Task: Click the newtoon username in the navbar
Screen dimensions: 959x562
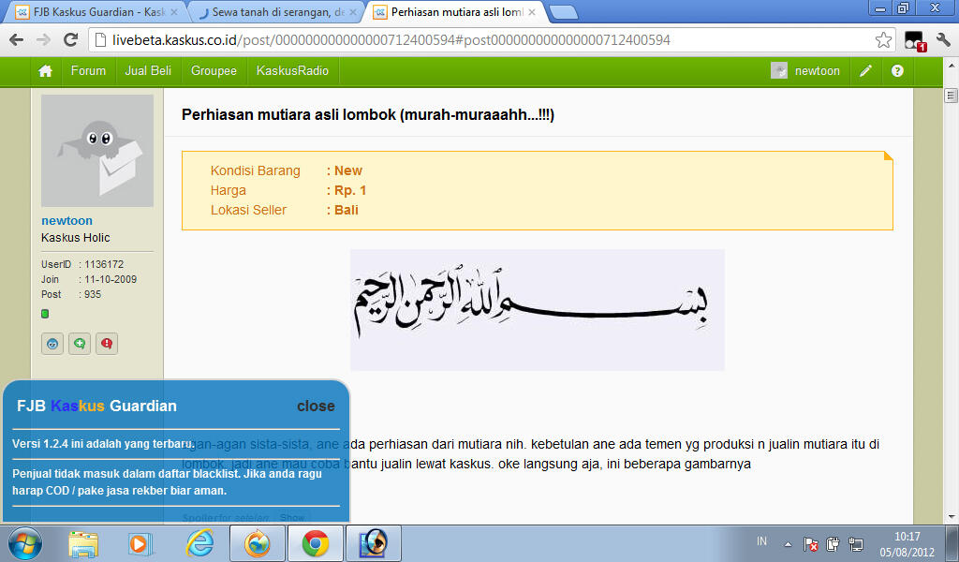Action: tap(817, 71)
